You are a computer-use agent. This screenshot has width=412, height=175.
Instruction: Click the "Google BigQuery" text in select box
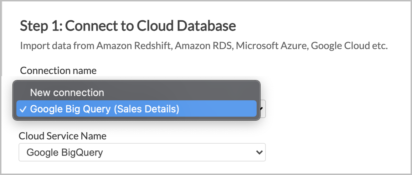pos(65,152)
